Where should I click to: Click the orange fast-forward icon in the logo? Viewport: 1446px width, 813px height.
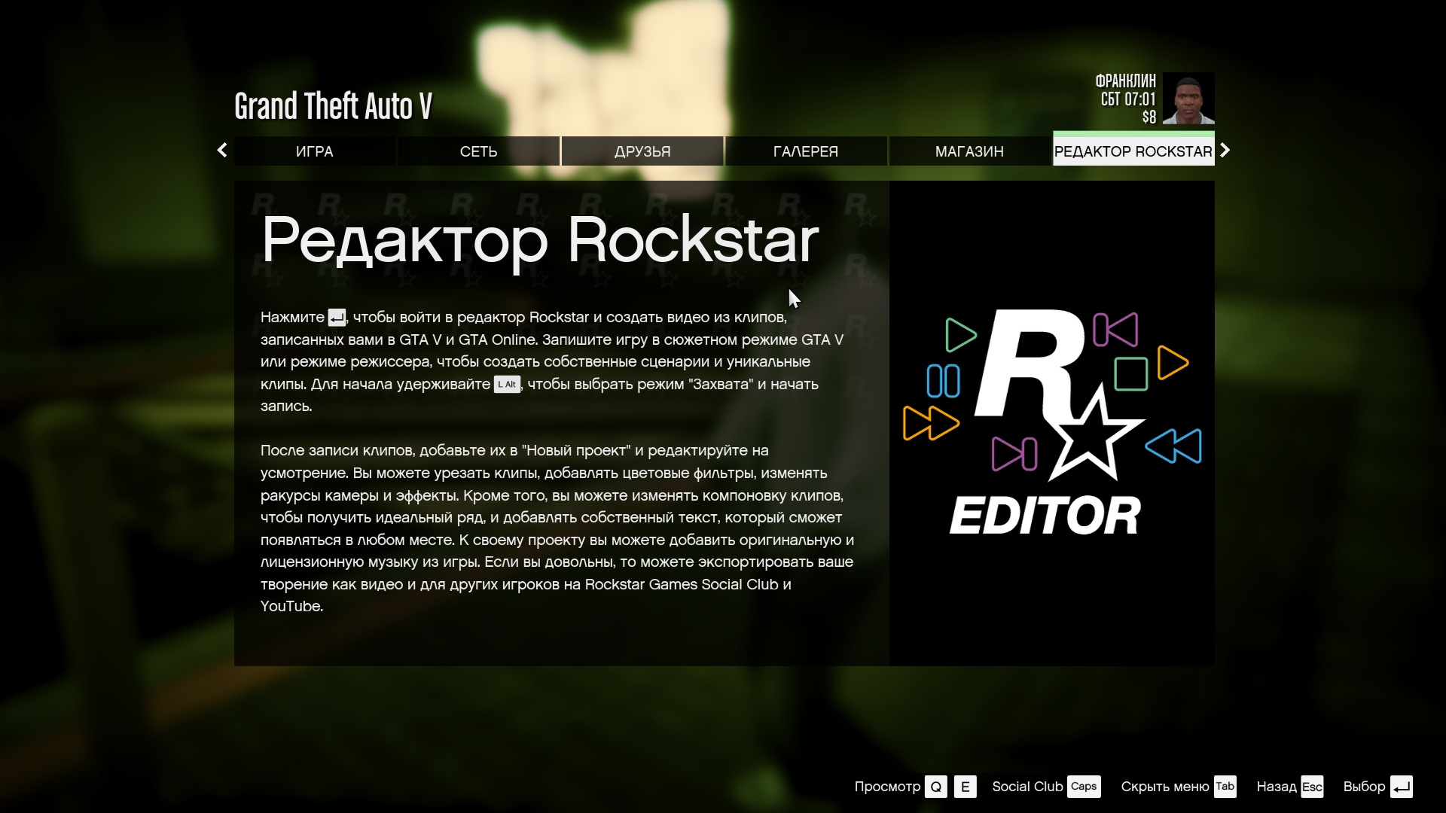coord(931,423)
